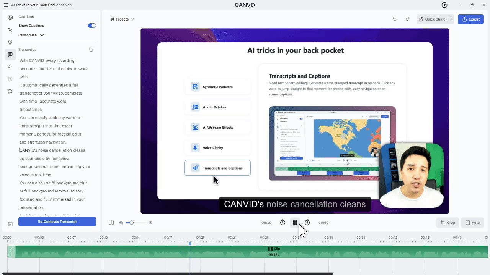490x275 pixels.
Task: Open the Presets dropdown
Action: tap(122, 19)
